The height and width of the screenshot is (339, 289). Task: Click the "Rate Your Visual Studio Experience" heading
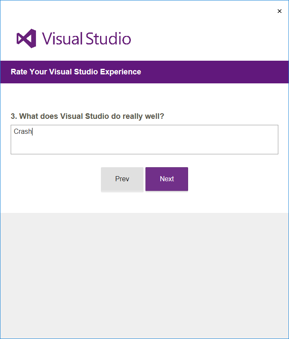(76, 72)
